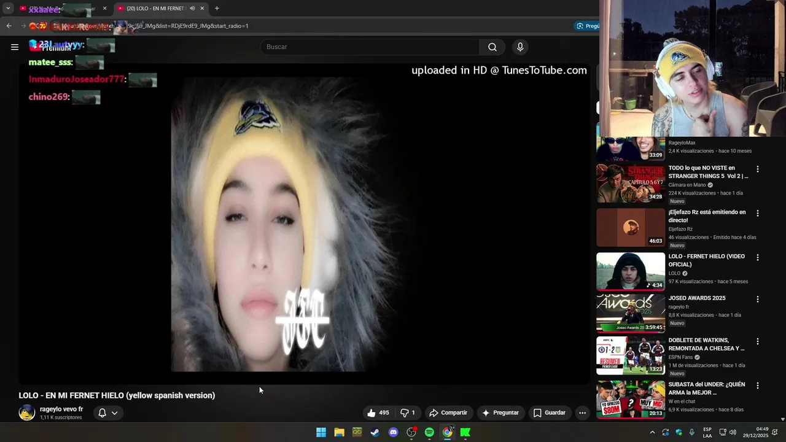
Task: Activate voice search microphone icon
Action: tap(520, 47)
